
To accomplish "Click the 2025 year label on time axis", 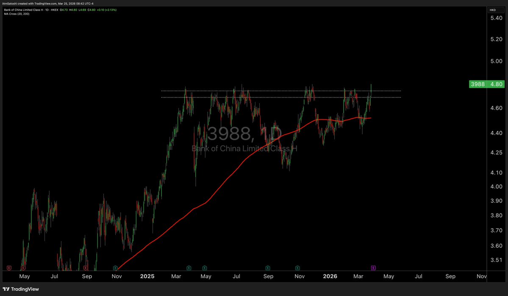I will click(x=147, y=276).
